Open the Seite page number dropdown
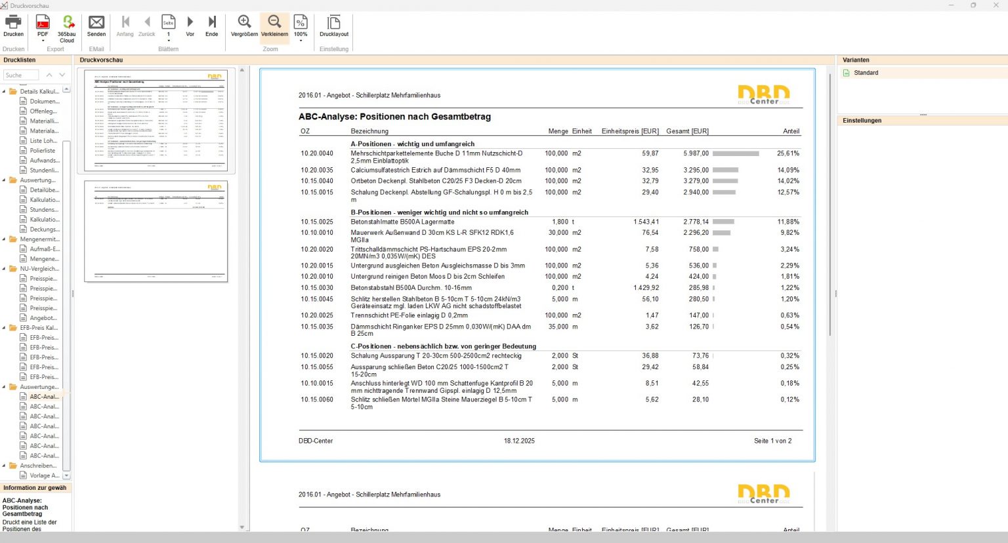The image size is (1008, 543). [169, 41]
